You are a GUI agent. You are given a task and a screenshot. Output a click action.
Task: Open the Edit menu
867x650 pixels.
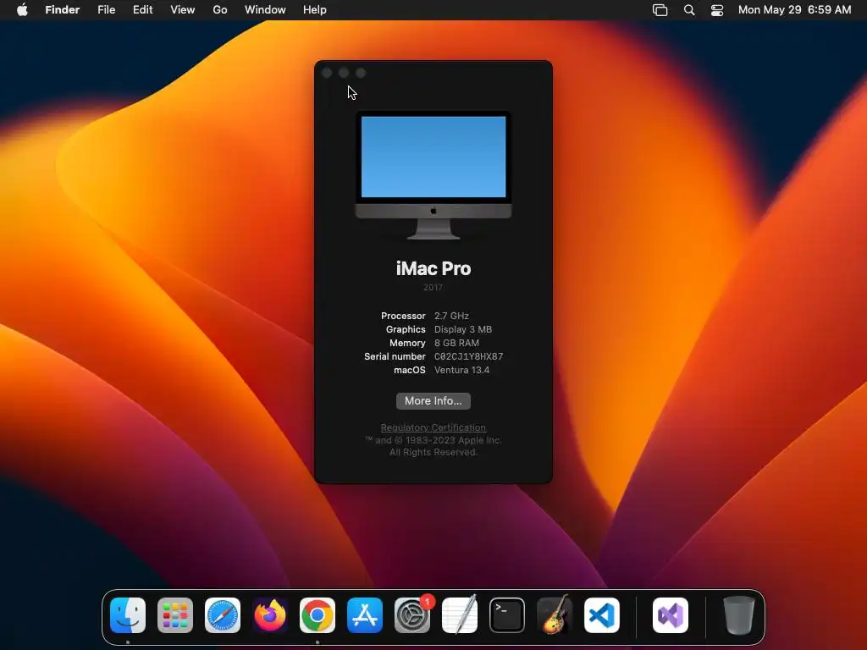coord(142,10)
